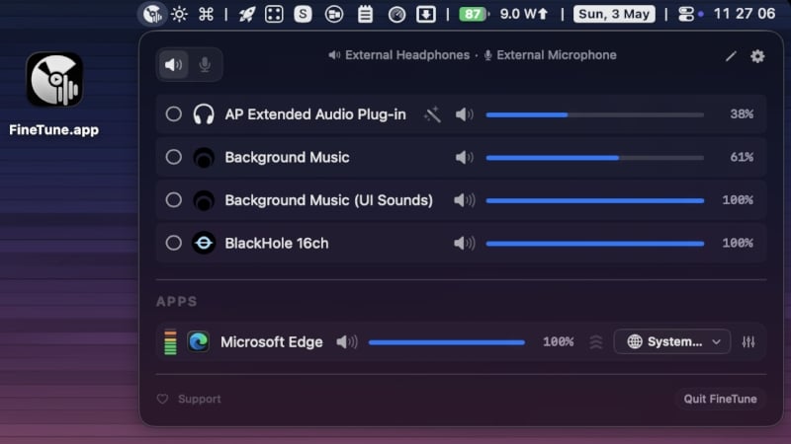The height and width of the screenshot is (444, 791).
Task: Click Microsoft Edge app name
Action: tap(271, 341)
